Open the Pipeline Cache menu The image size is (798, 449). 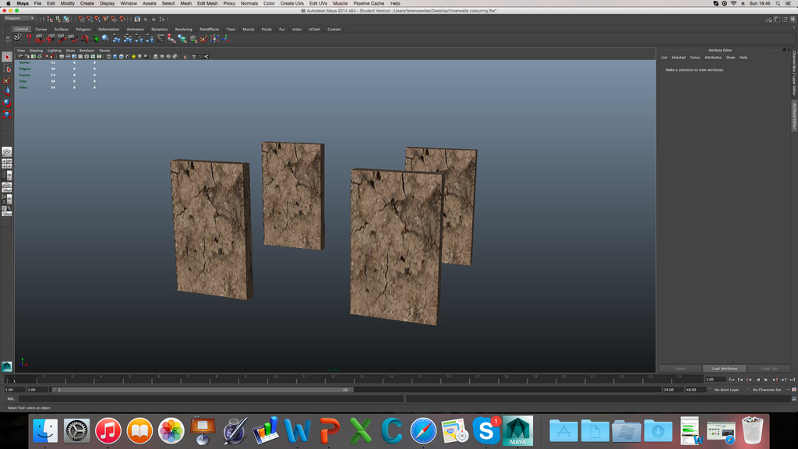(369, 4)
